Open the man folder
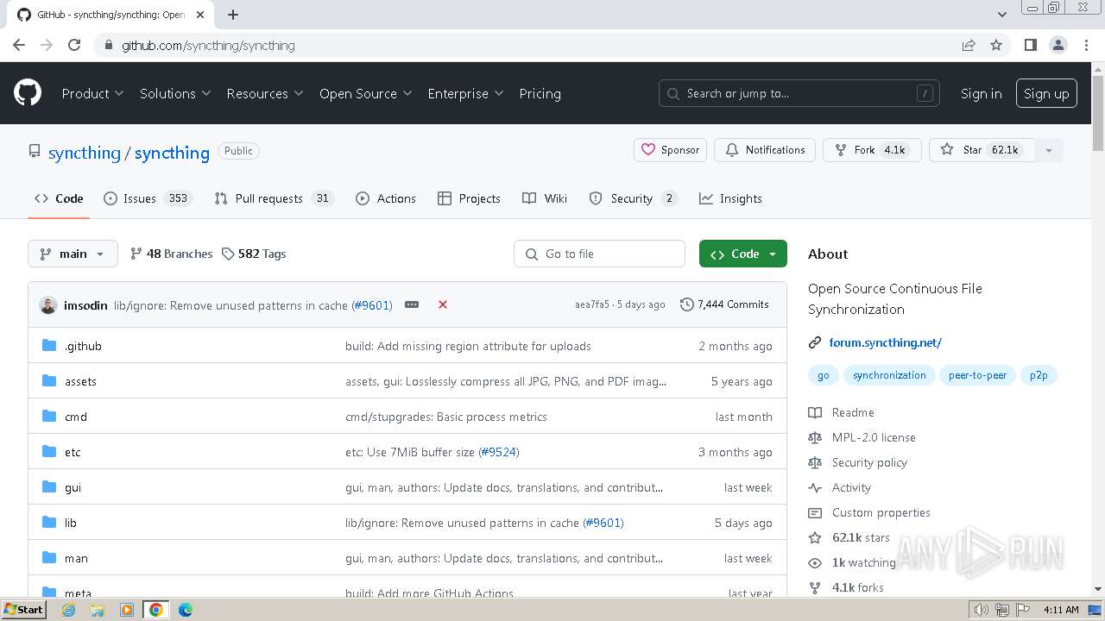 76,558
